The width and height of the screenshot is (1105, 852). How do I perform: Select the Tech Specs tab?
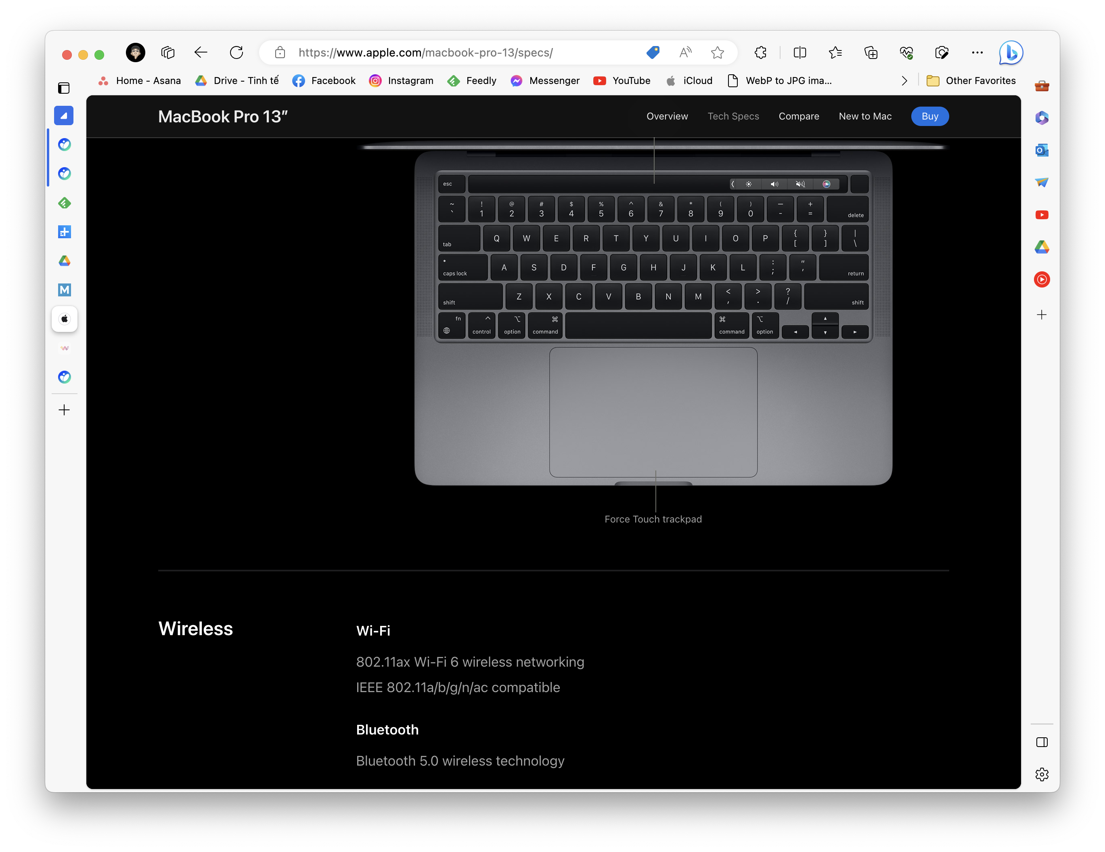(733, 116)
